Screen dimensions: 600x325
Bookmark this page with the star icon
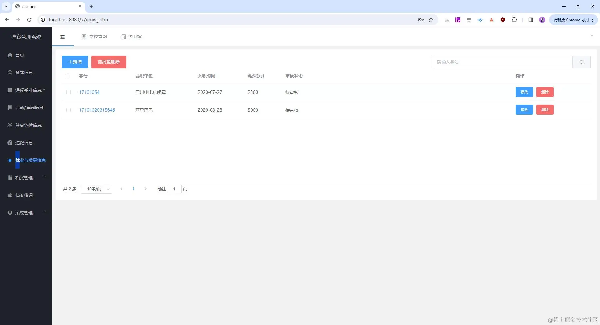pyautogui.click(x=431, y=20)
